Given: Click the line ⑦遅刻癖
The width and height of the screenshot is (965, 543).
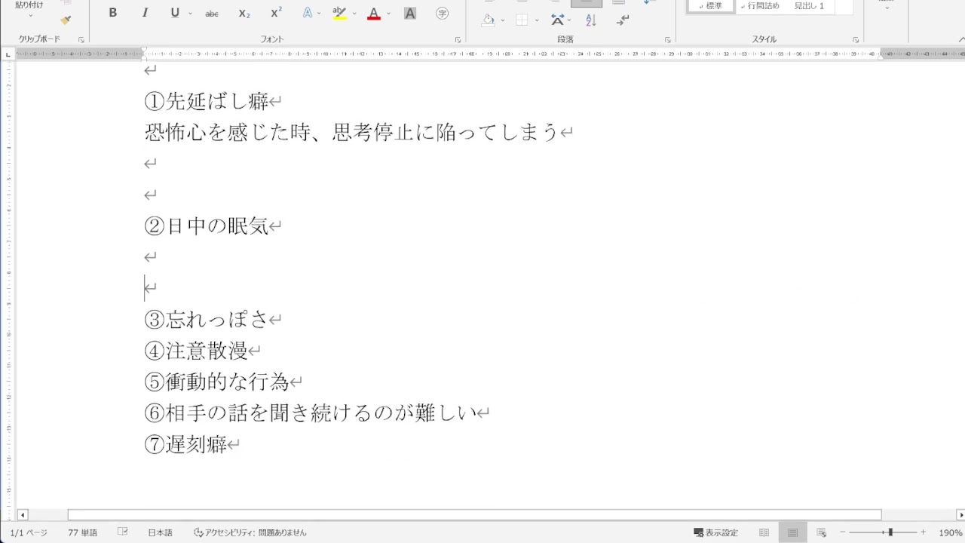Looking at the screenshot, I should click(185, 444).
